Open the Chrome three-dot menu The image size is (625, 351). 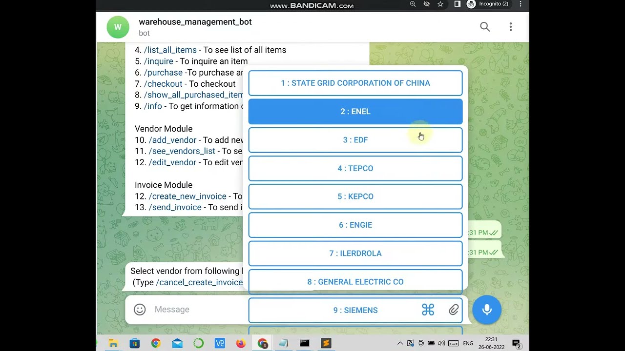(521, 4)
